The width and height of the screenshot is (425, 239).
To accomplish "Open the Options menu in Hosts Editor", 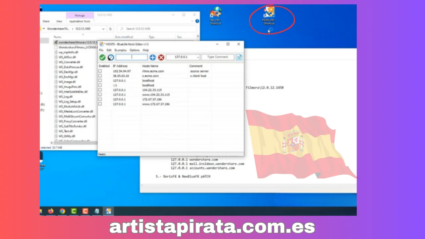I will coord(134,50).
